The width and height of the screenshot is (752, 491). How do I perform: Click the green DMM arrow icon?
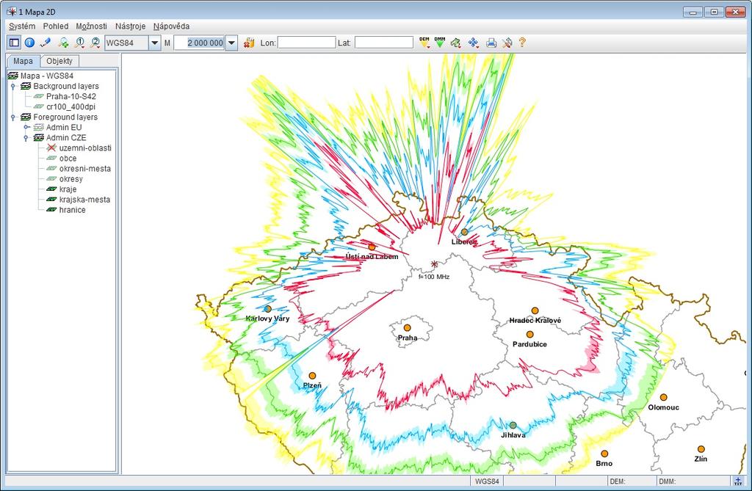click(440, 42)
